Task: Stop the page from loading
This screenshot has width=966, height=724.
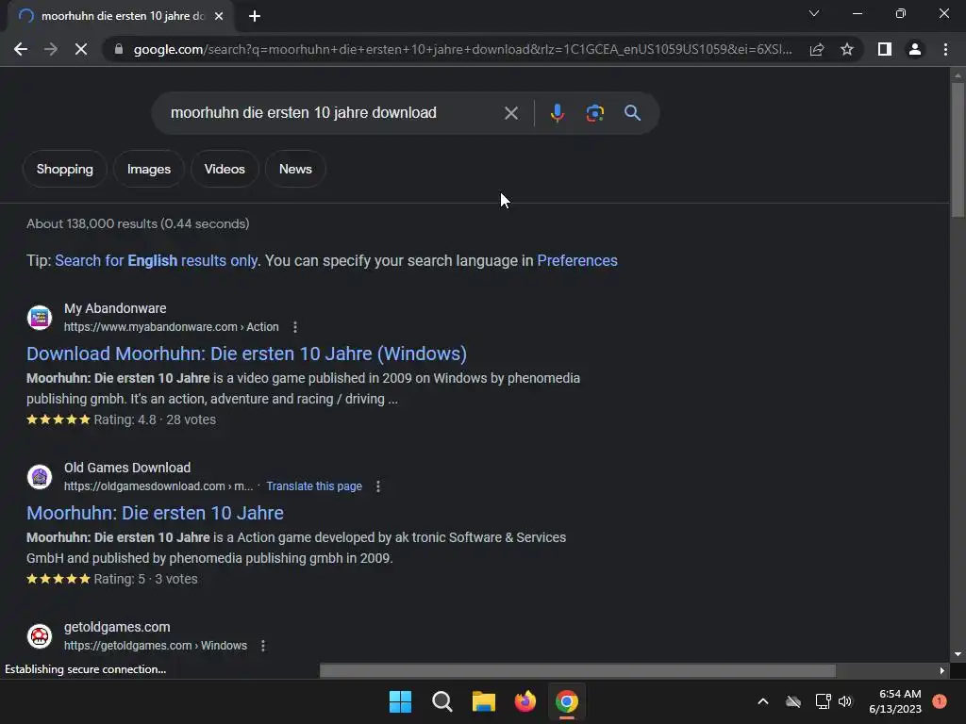Action: coord(81,49)
